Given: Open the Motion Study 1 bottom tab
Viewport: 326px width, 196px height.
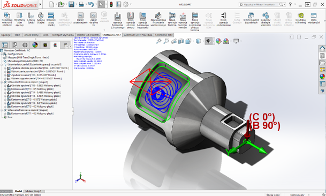Looking at the screenshot, I should click(x=33, y=191).
